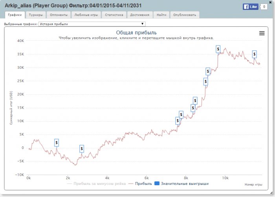Toggle Значительные выигрыши legend series

point(183,183)
